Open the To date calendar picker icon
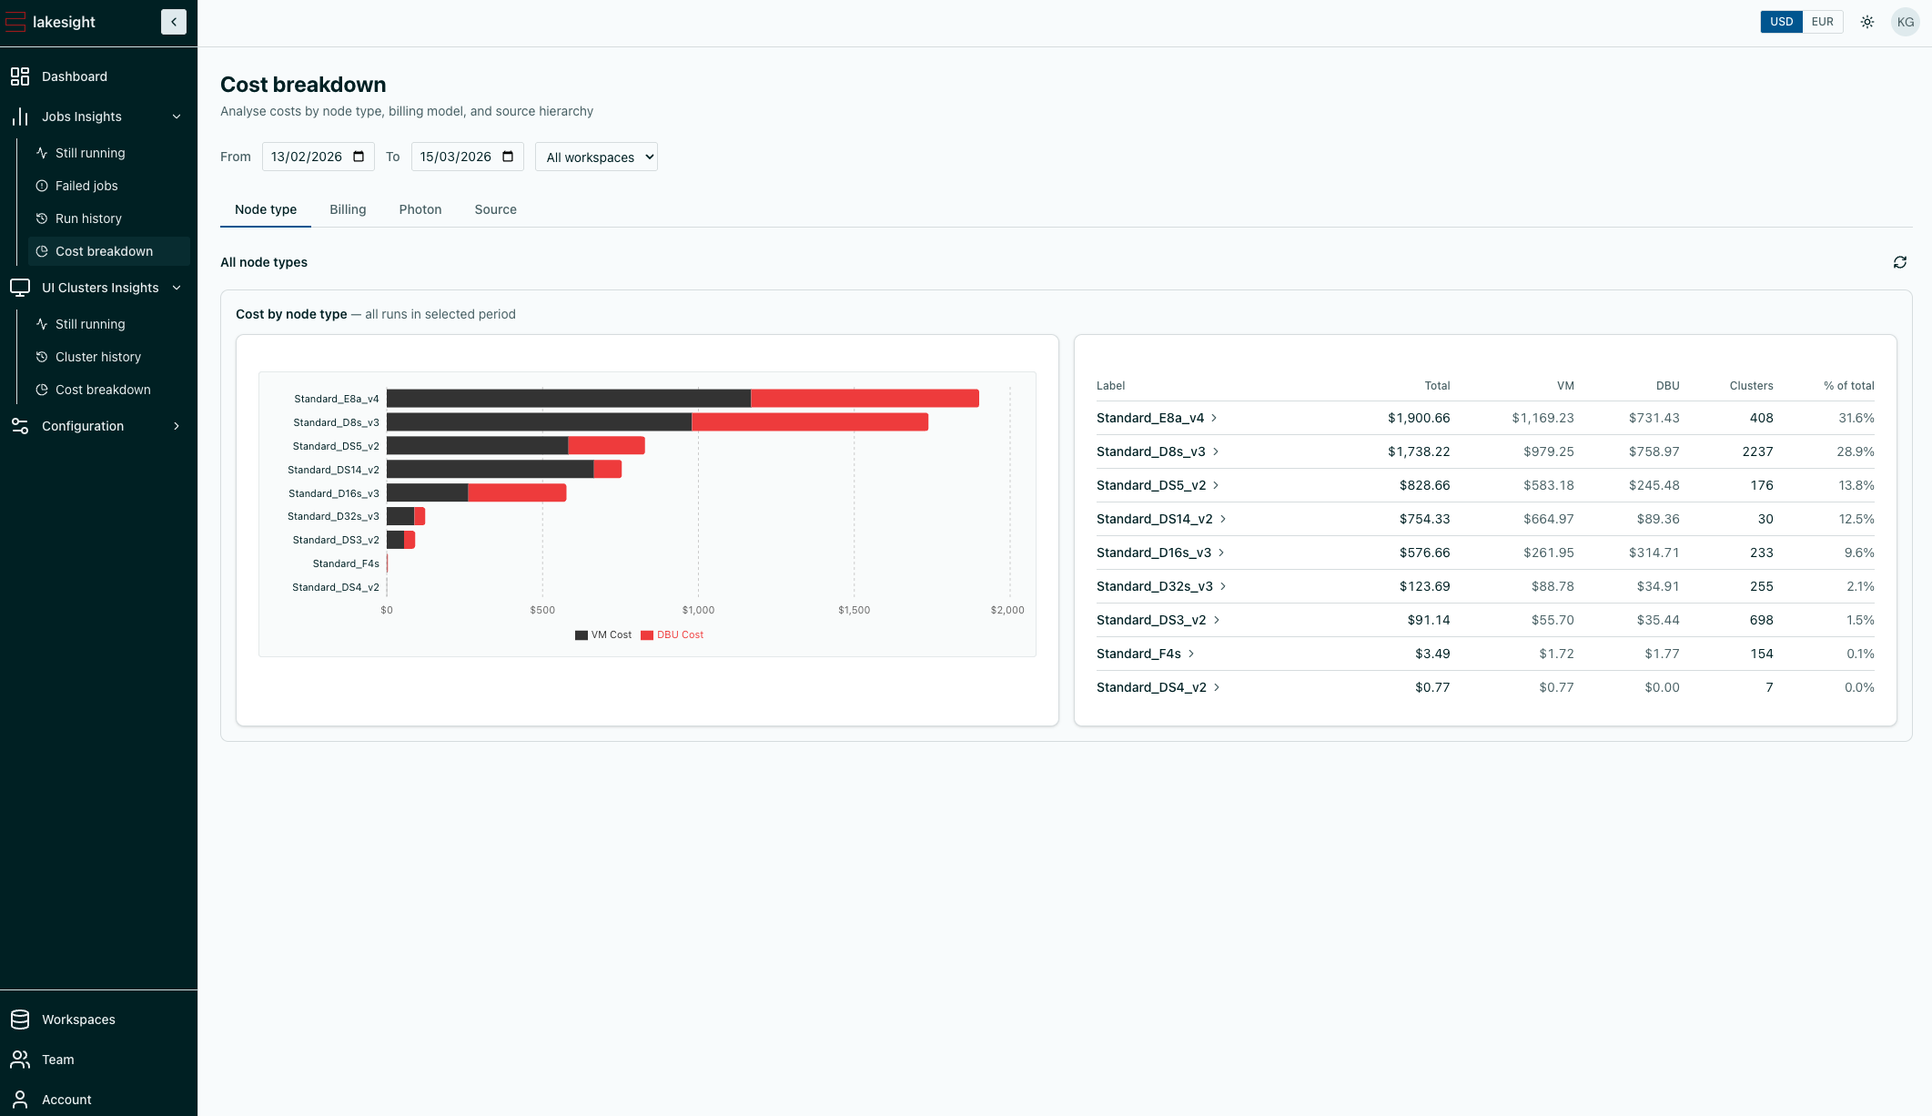Image resolution: width=1932 pixels, height=1116 pixels. (508, 157)
